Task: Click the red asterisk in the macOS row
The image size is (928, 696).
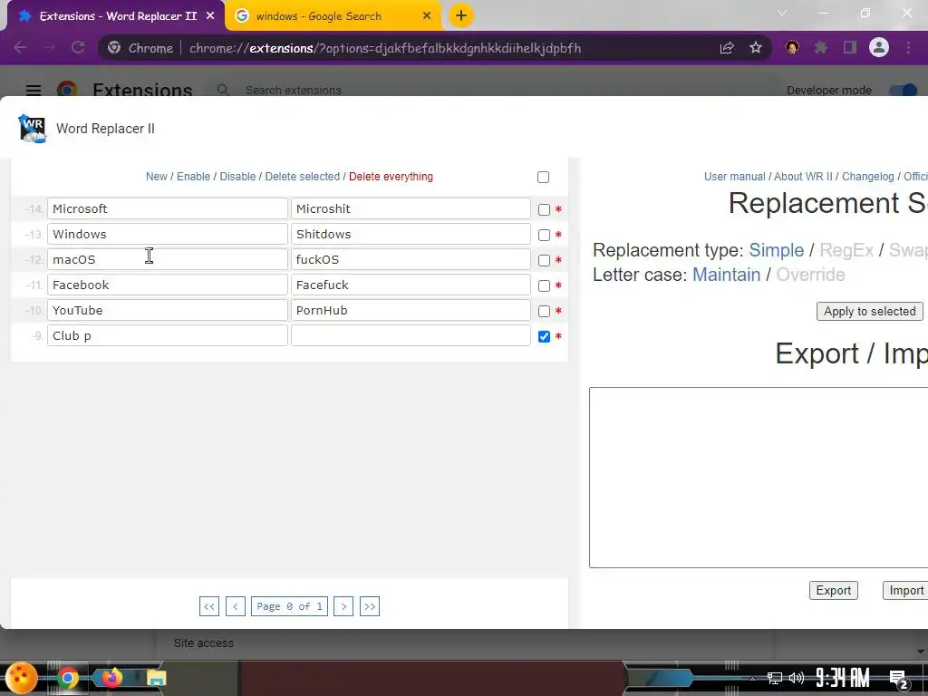Action: (x=558, y=260)
